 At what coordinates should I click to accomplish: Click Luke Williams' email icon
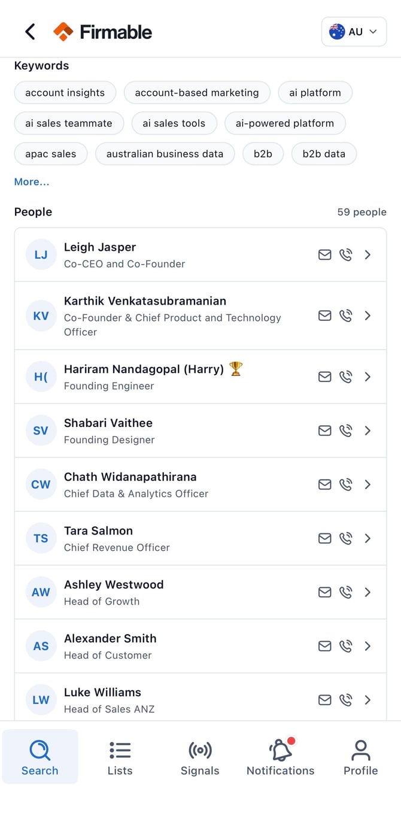point(324,700)
